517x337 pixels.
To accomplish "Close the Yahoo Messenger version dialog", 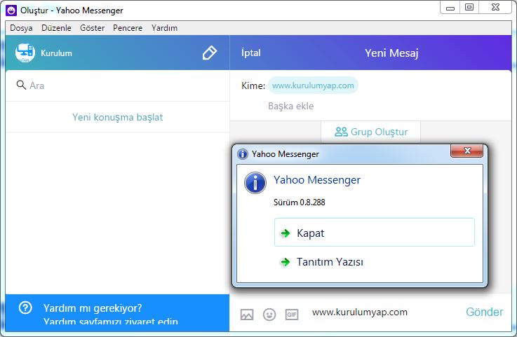I will [x=466, y=151].
